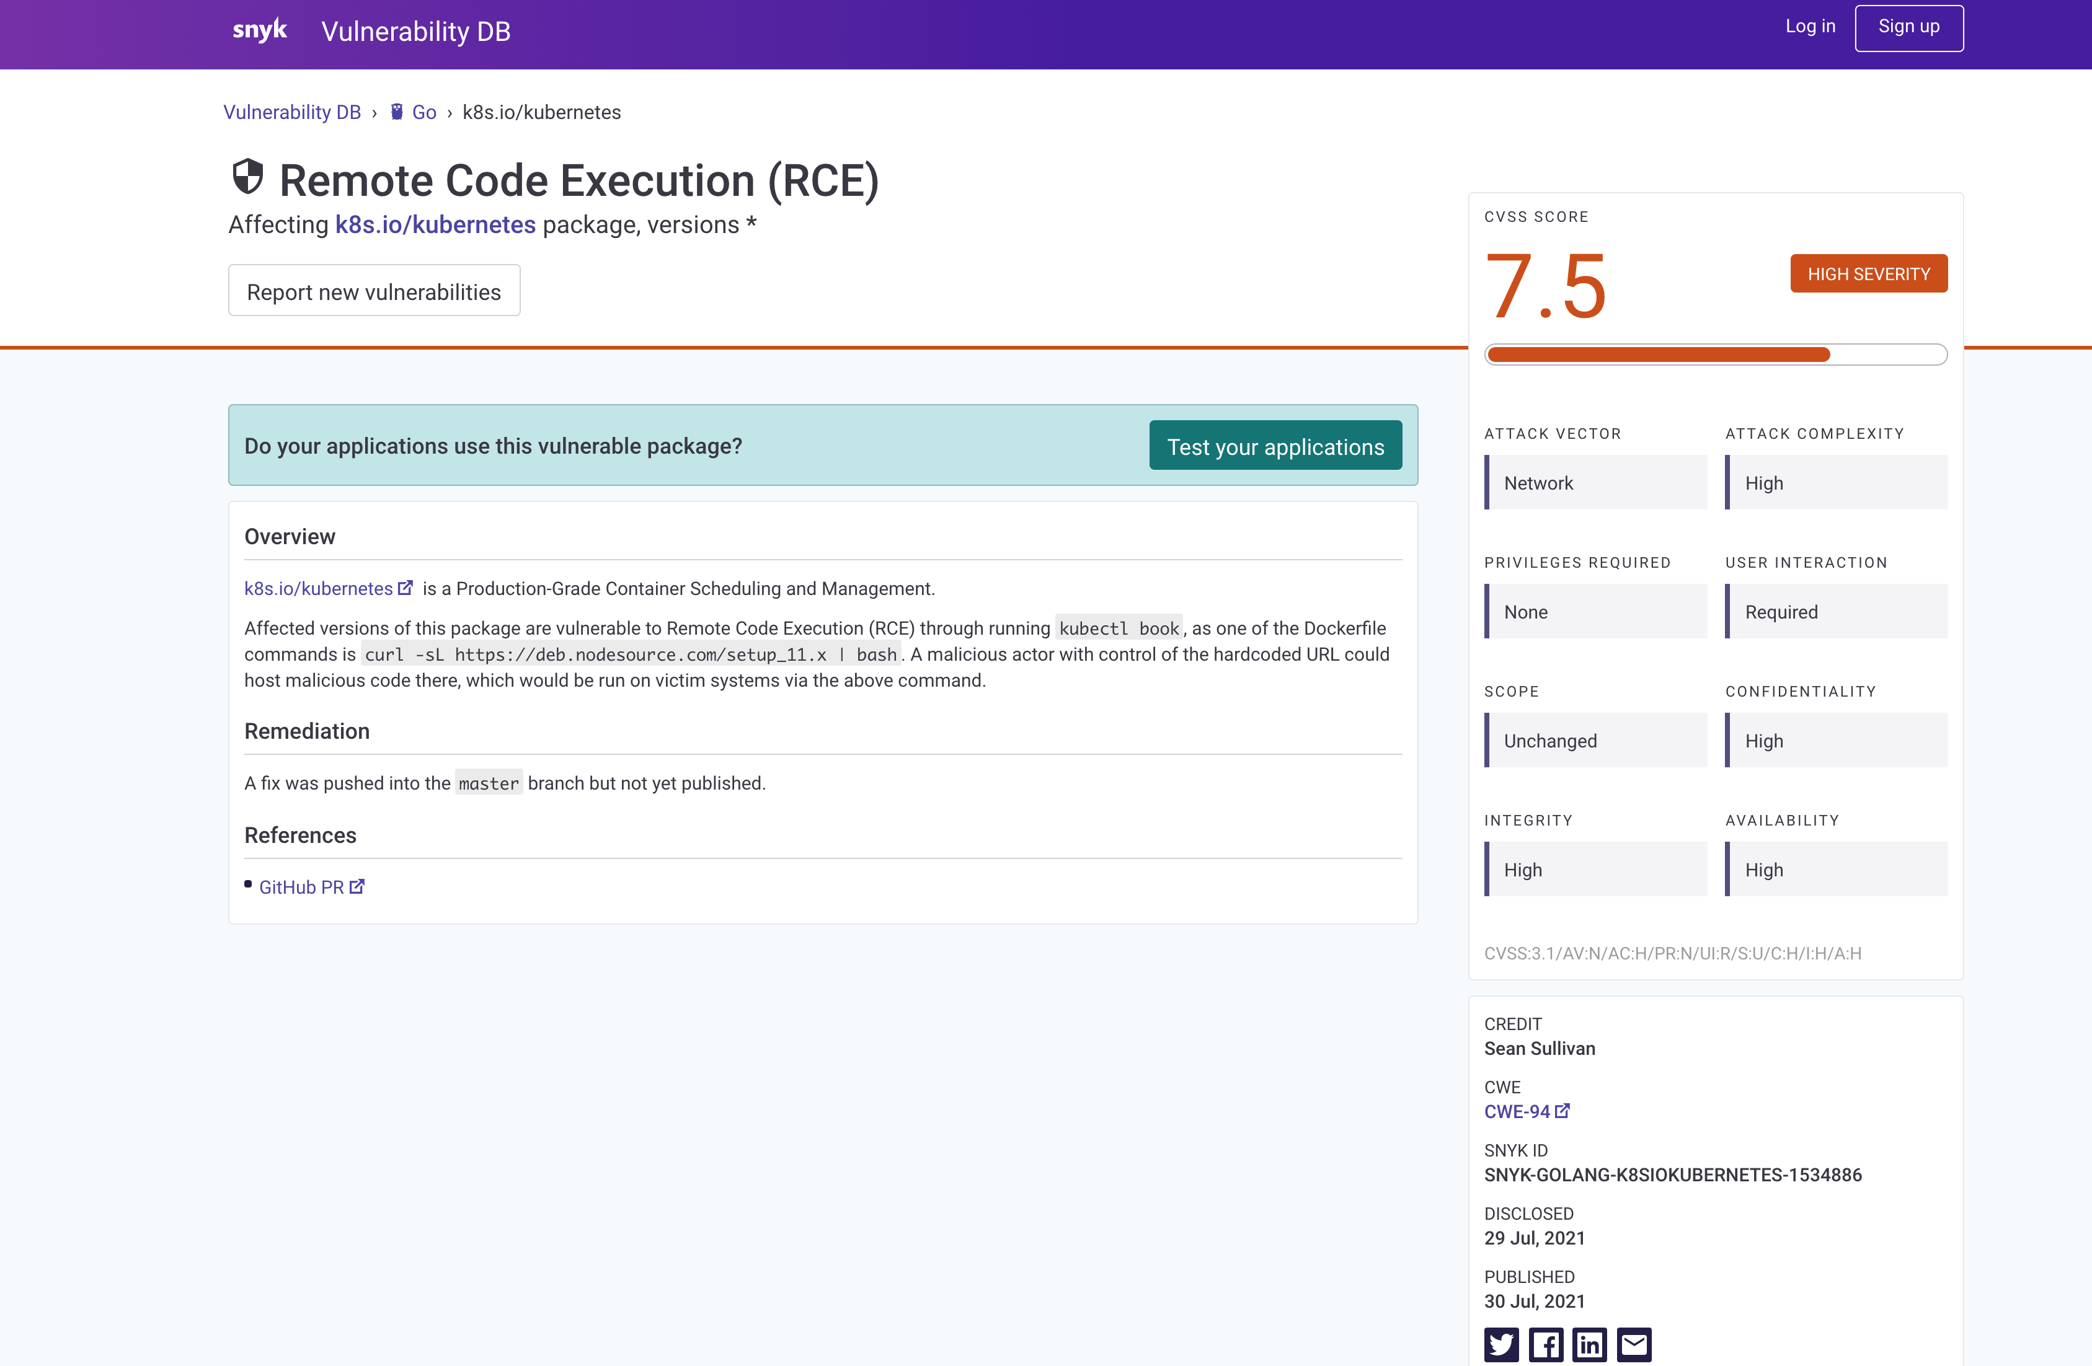
Task: Click Integrity value High
Action: click(1595, 869)
